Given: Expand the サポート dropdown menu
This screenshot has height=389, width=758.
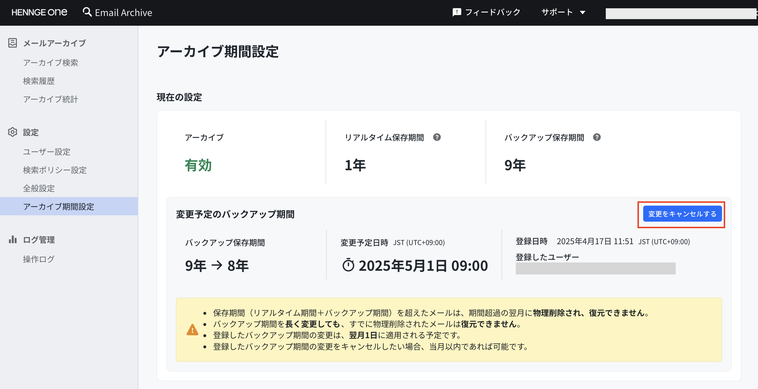Looking at the screenshot, I should pyautogui.click(x=563, y=12).
